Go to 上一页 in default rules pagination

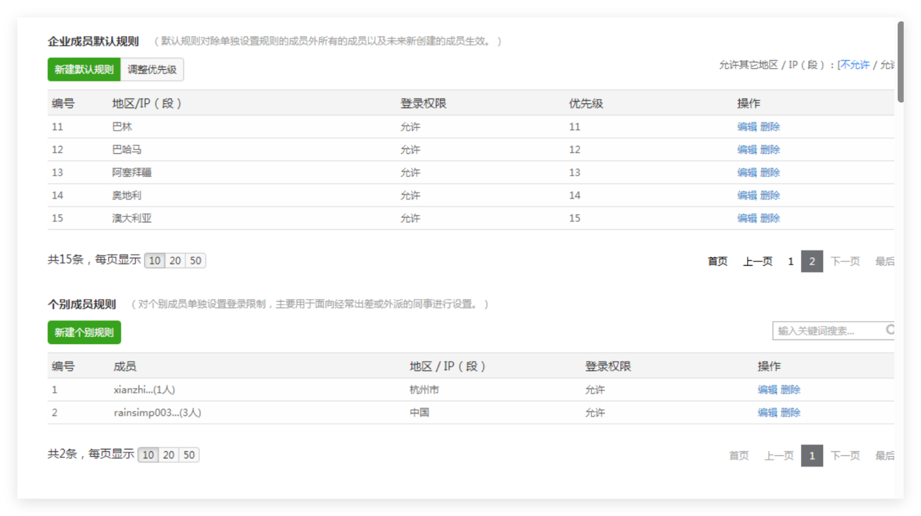point(758,262)
